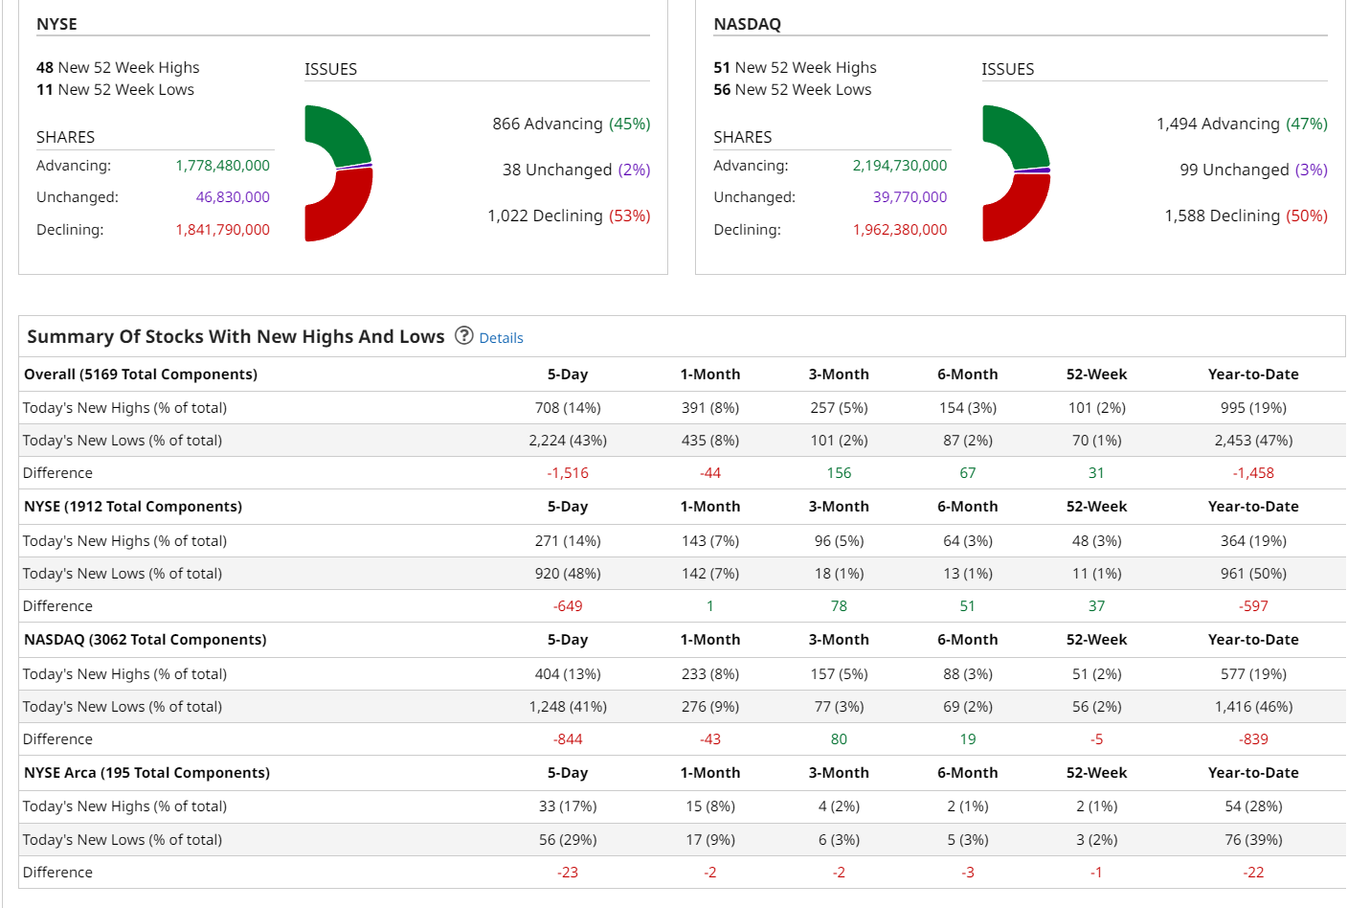Click NYSE Arca 5-Day new highs '33 (17%)'
Image resolution: width=1370 pixels, height=908 pixels.
[568, 806]
